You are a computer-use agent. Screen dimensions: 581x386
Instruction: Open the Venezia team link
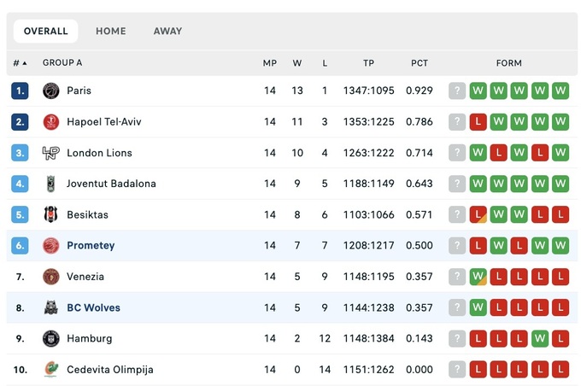85,277
